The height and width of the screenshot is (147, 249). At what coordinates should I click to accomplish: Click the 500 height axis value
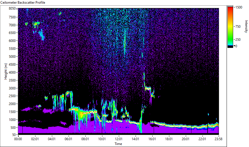pyautogui.click(x=13, y=128)
